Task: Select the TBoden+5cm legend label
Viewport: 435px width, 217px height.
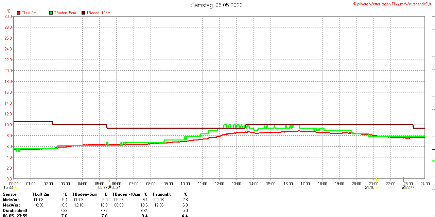Action: (65, 13)
